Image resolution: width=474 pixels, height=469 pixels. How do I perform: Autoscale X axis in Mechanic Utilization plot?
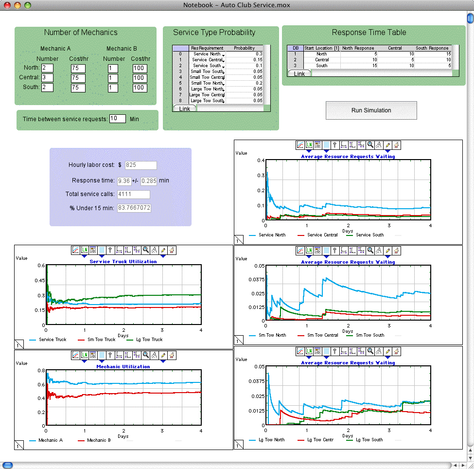point(119,355)
